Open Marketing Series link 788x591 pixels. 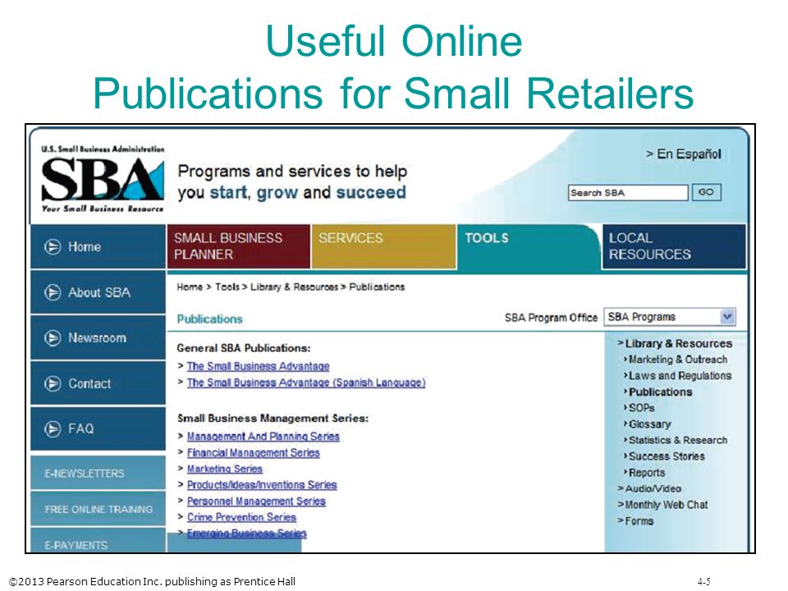click(225, 469)
